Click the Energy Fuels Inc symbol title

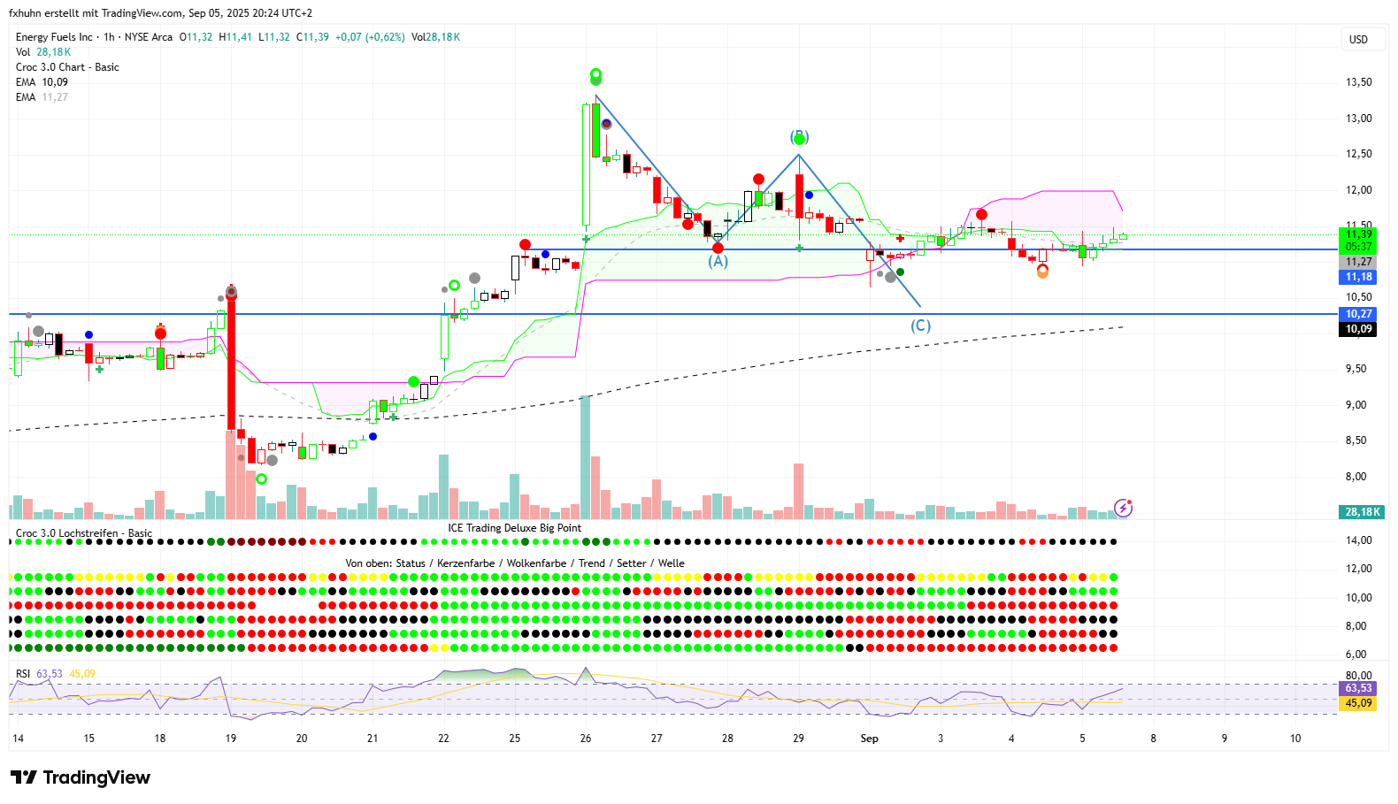[54, 37]
